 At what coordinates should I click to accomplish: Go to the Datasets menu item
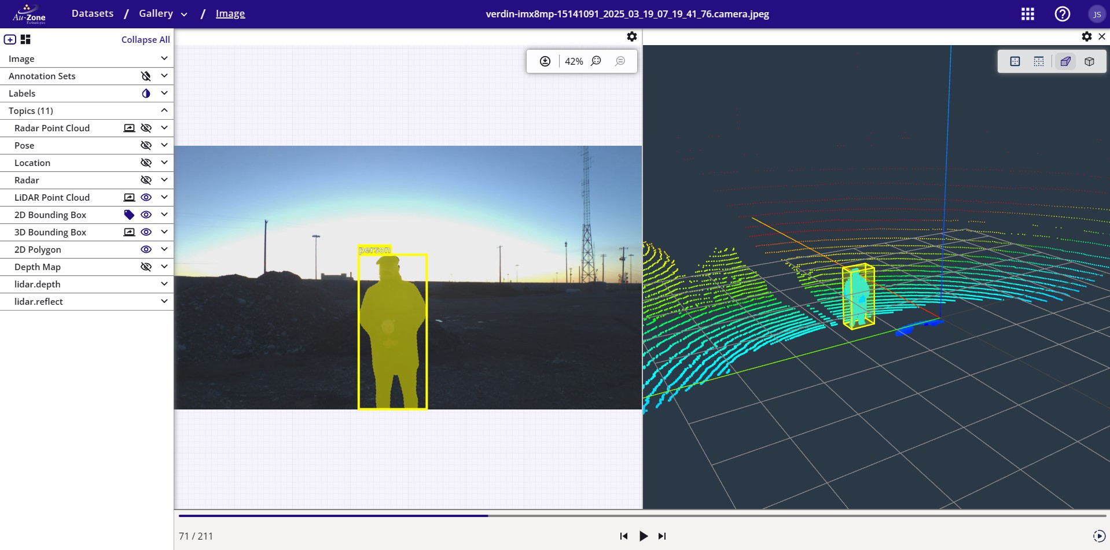92,13
